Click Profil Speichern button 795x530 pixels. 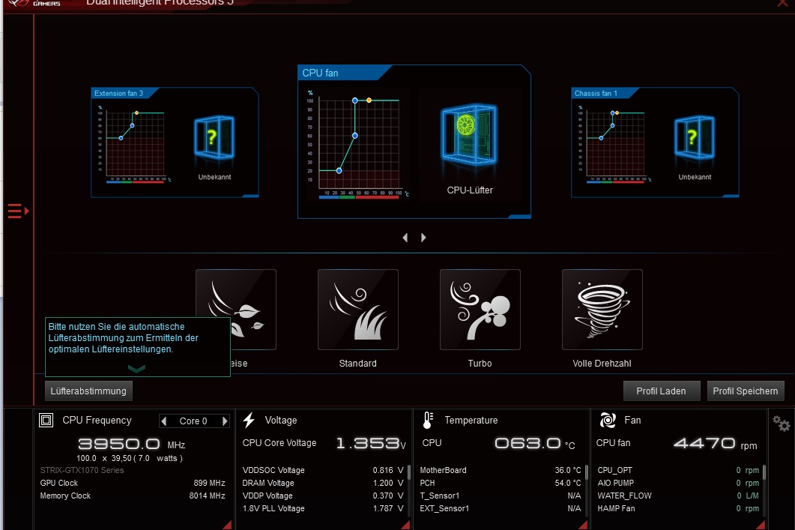pos(746,391)
